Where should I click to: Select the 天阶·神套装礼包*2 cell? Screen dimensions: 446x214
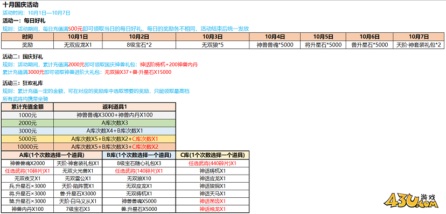[419, 45]
